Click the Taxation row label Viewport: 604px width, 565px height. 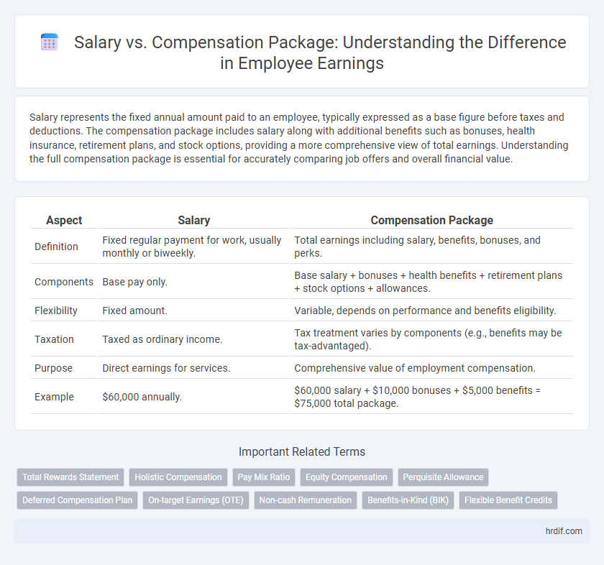coord(54,339)
